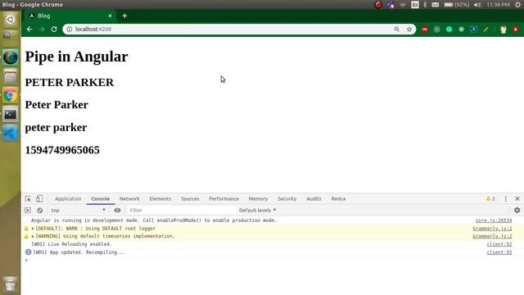
Task: Open console settings gear
Action: [517, 211]
